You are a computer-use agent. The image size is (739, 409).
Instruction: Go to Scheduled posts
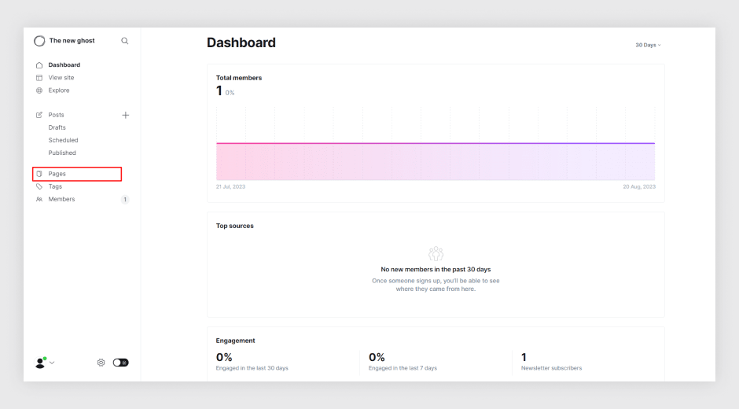(x=63, y=141)
